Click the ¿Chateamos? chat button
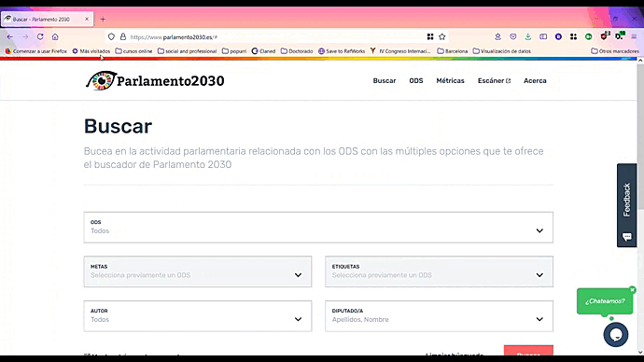 click(x=605, y=301)
